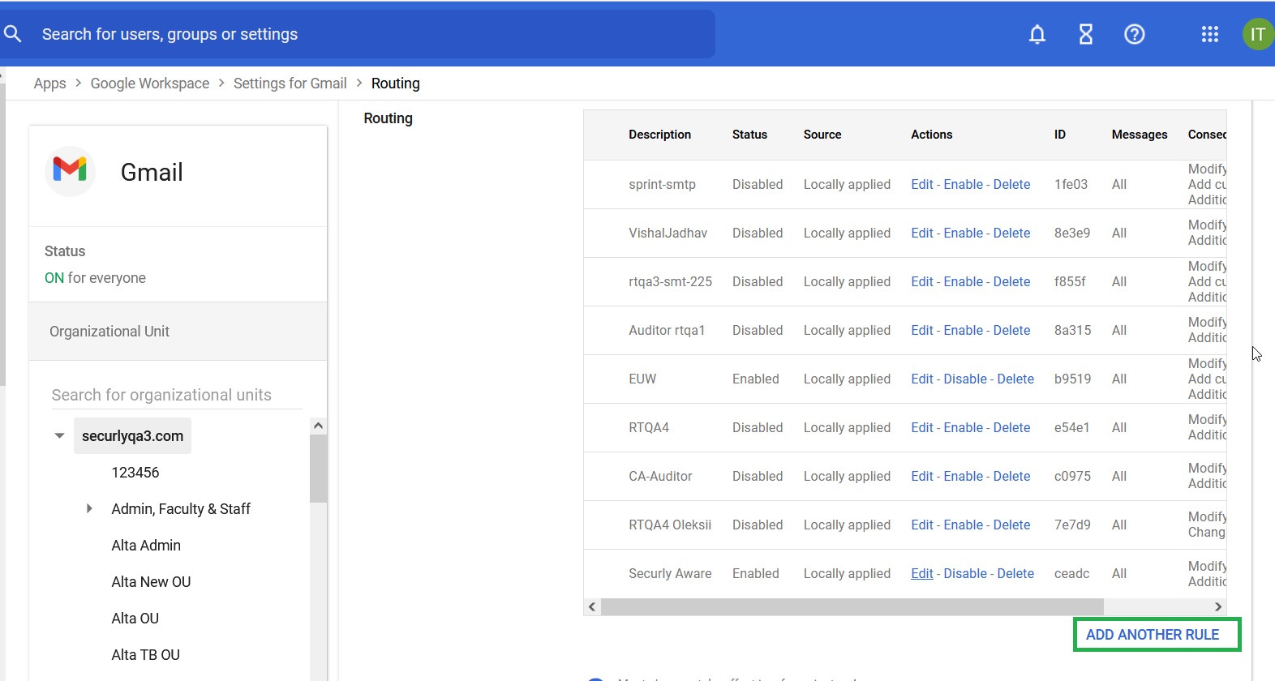Enable the VishalJadhav rule
The image size is (1275, 681).
pyautogui.click(x=964, y=233)
